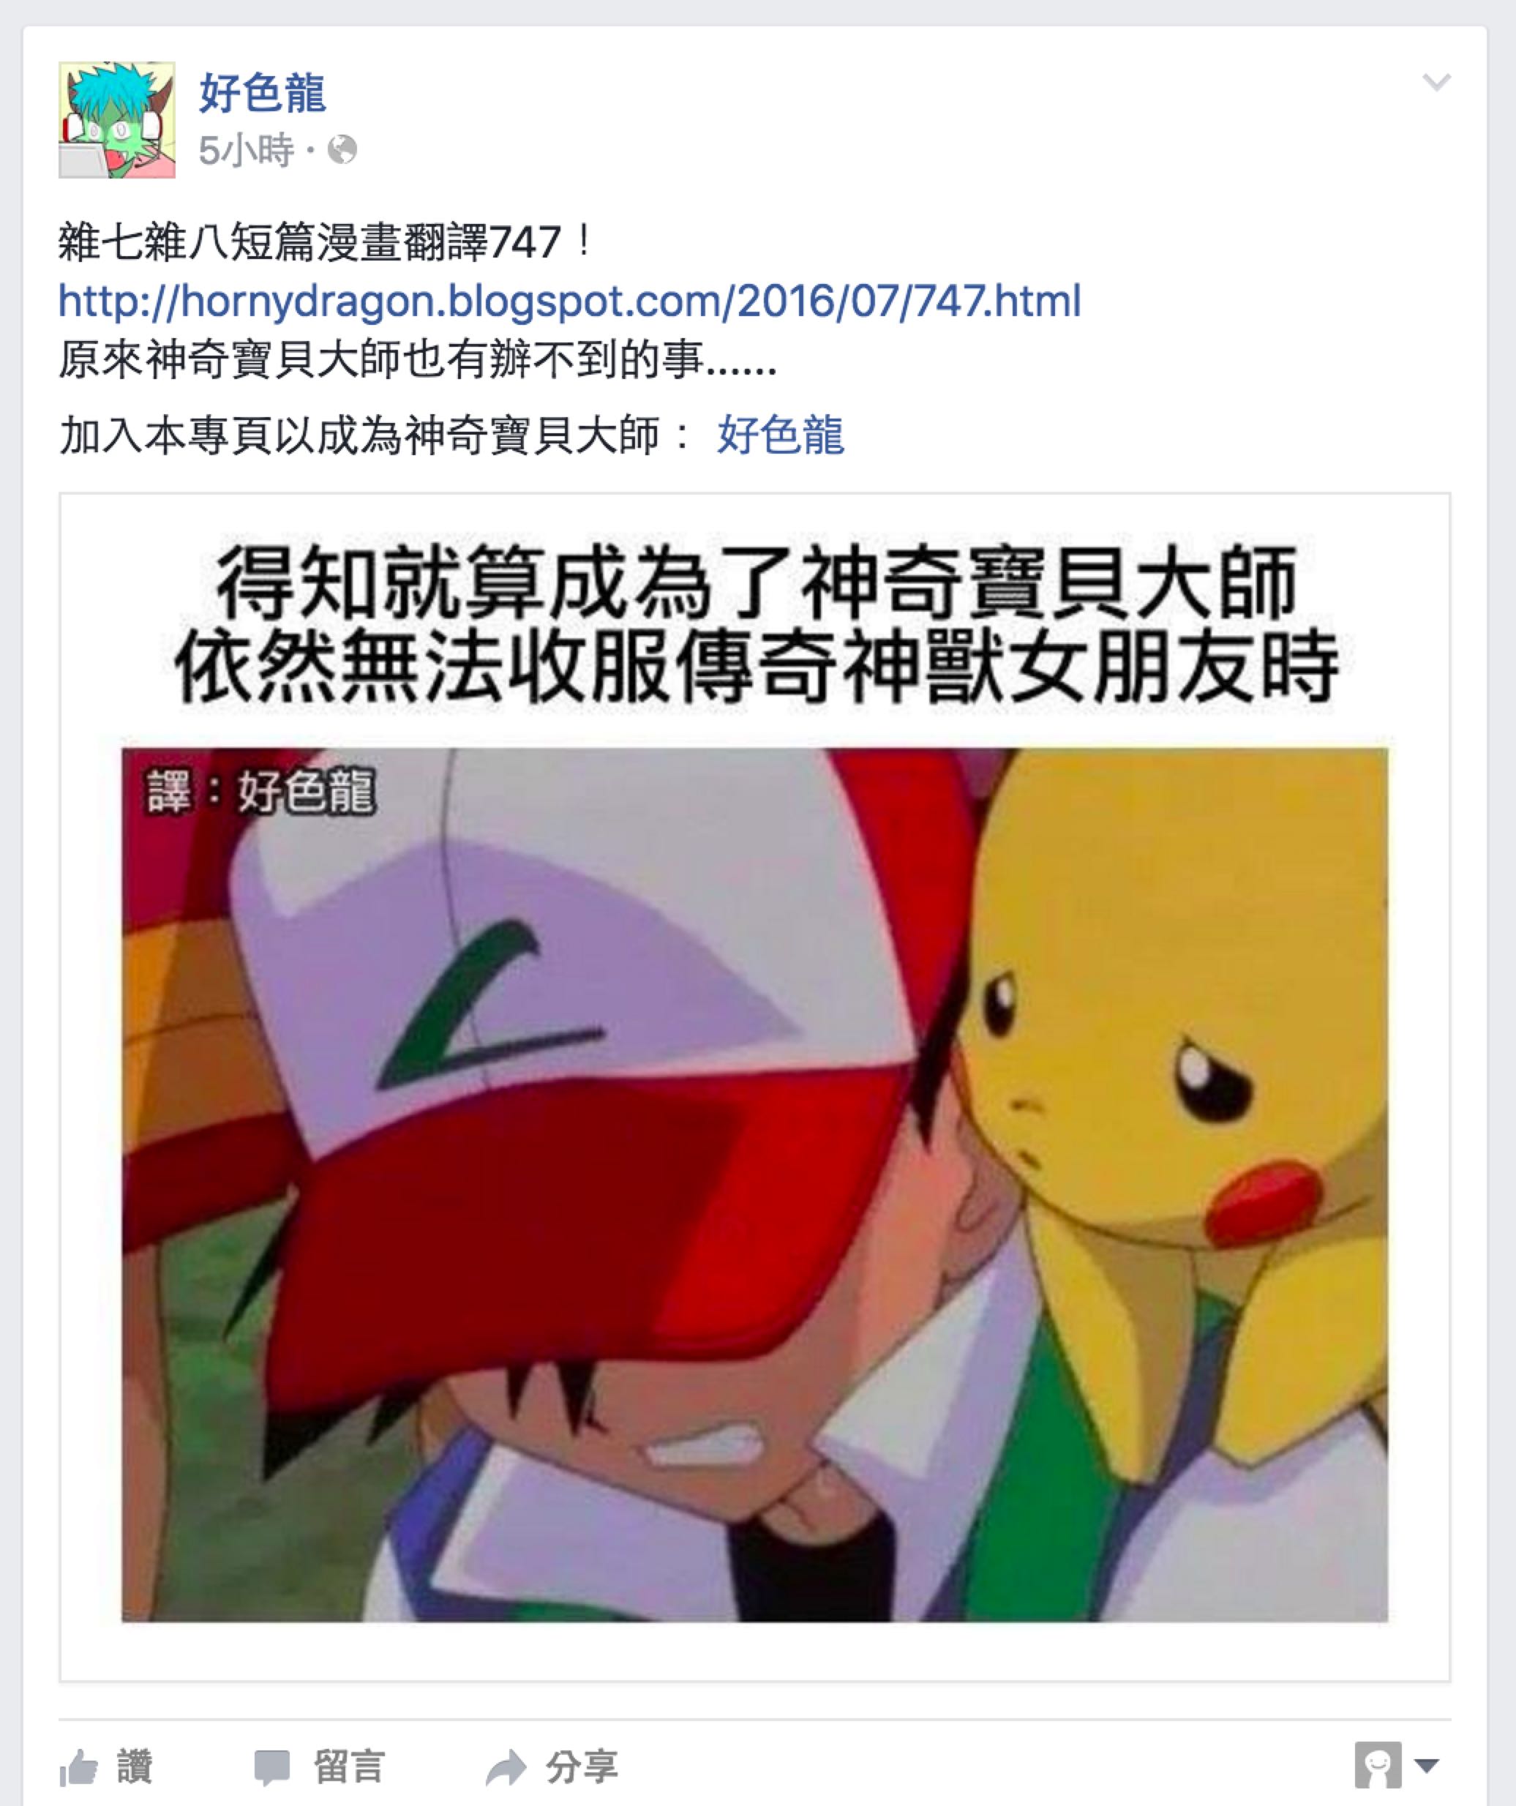Click the 好色龍 page name header

click(262, 93)
